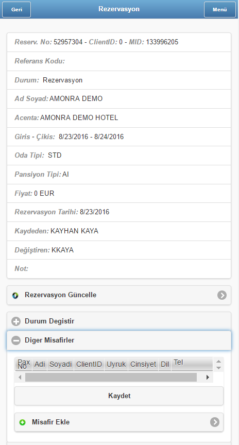This screenshot has width=239, height=445.
Task: Click the arrow icon on Misafir Ekle
Action: click(215, 422)
